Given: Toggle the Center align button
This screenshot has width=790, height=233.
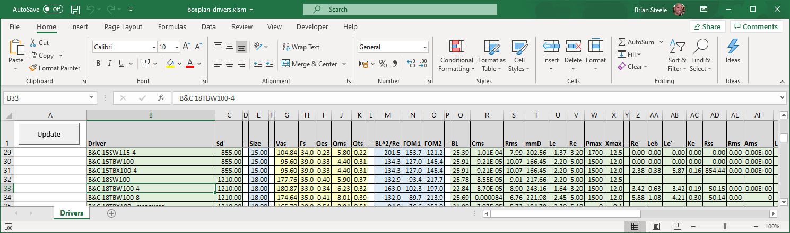Looking at the screenshot, I should click(230, 64).
